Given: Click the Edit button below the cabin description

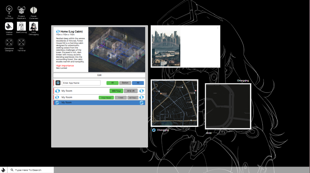Looking at the screenshot, I should click(99, 75).
